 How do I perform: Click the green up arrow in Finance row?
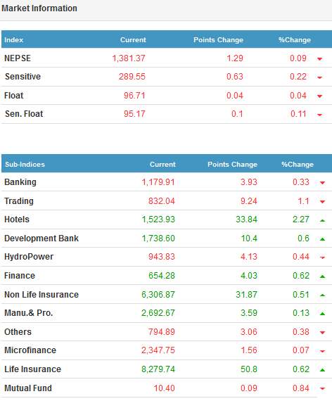pos(322,276)
